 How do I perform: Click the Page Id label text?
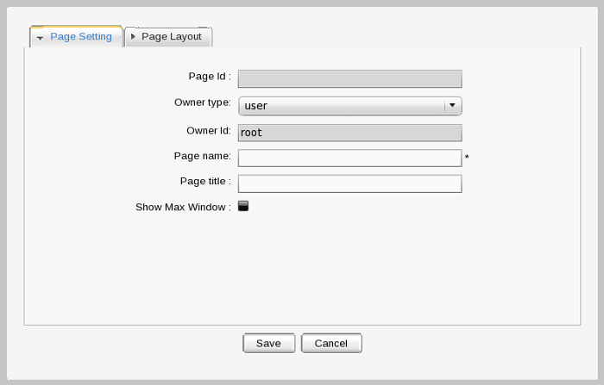point(209,77)
